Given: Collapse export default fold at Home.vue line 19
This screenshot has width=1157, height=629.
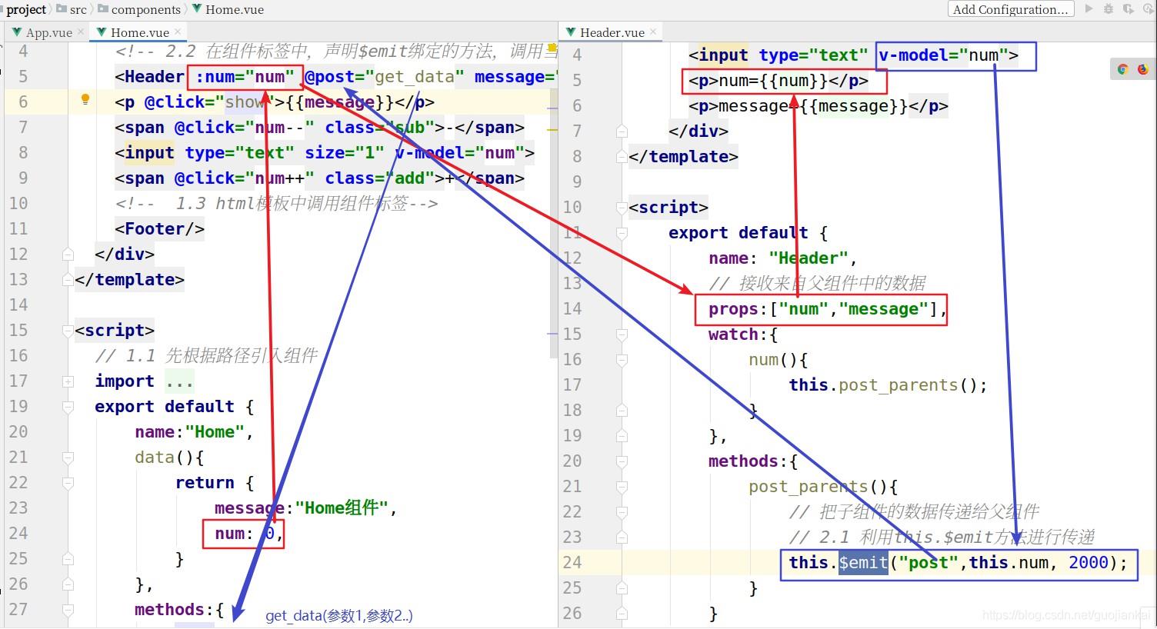Looking at the screenshot, I should point(68,407).
